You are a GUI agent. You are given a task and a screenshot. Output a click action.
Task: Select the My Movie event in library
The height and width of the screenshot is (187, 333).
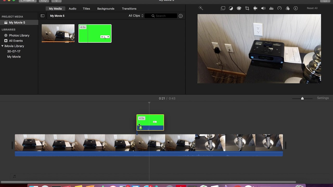coord(14,57)
